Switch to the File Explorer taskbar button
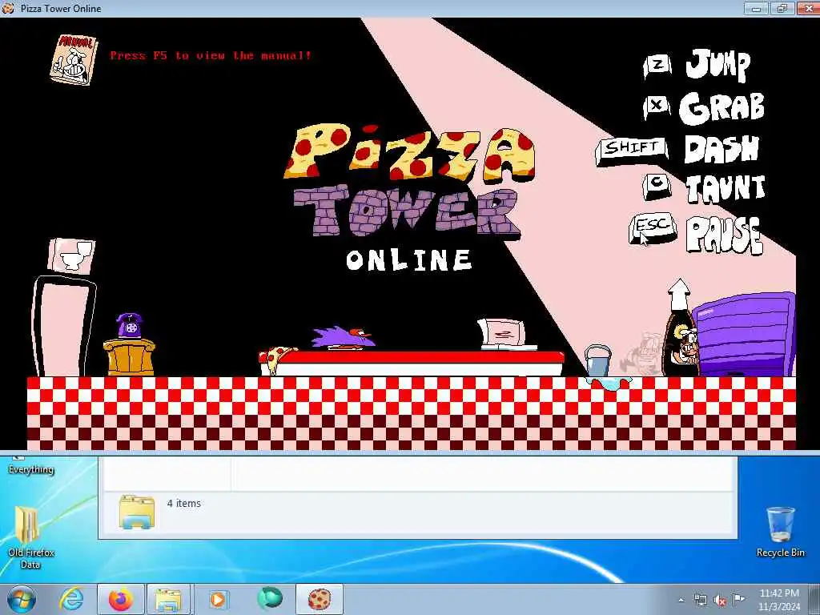 (168, 599)
